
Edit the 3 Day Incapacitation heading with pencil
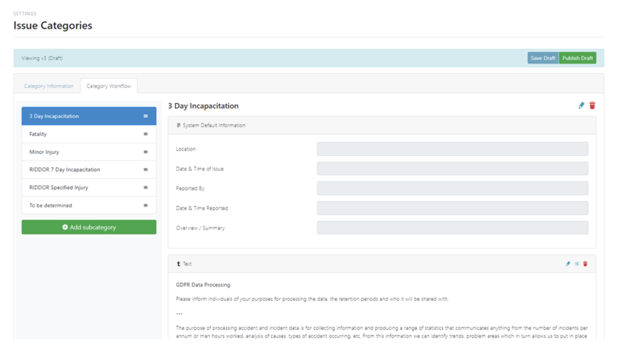(581, 105)
